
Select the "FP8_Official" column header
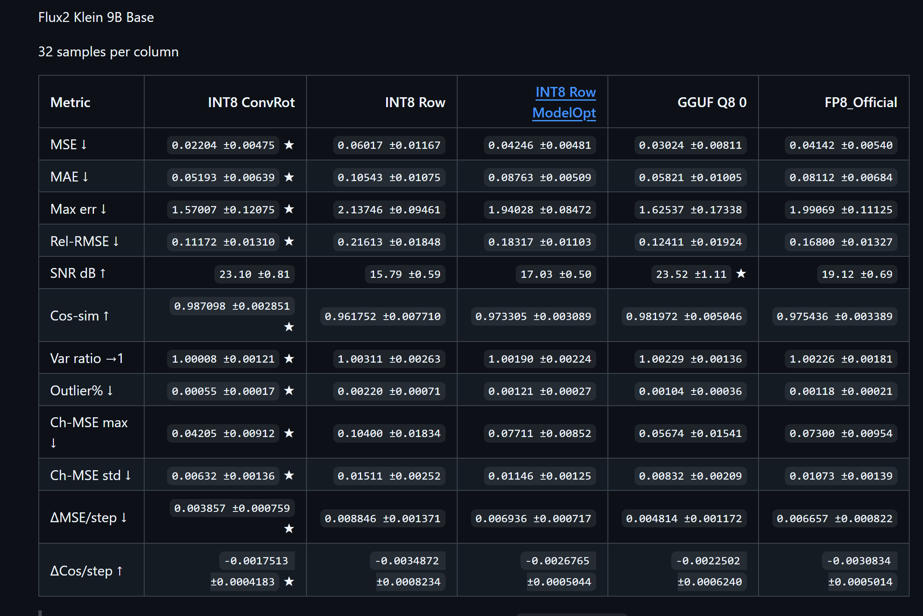(861, 102)
